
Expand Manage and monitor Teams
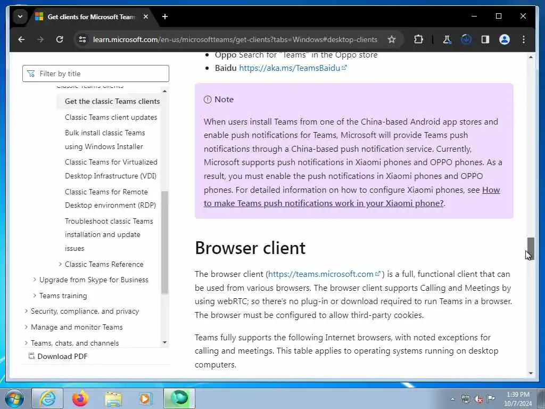[26, 327]
